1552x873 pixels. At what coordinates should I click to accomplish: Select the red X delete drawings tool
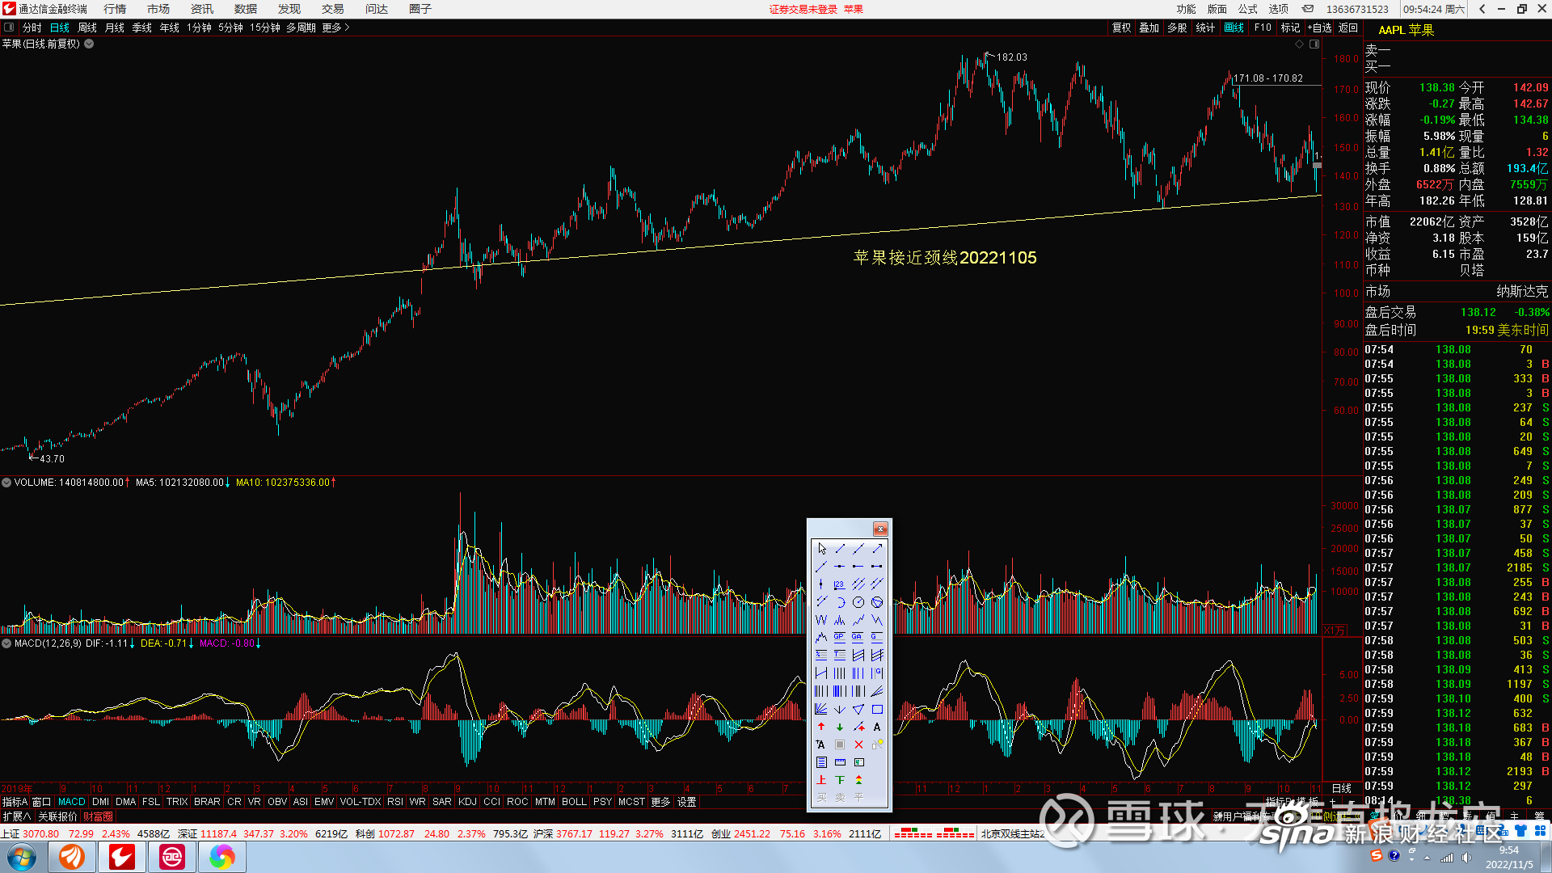tap(858, 744)
